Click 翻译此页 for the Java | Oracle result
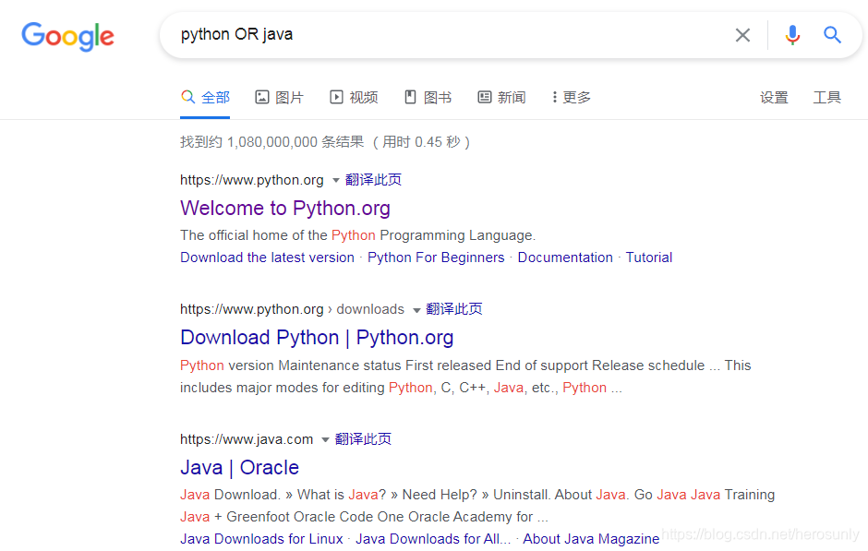This screenshot has height=551, width=868. [363, 439]
